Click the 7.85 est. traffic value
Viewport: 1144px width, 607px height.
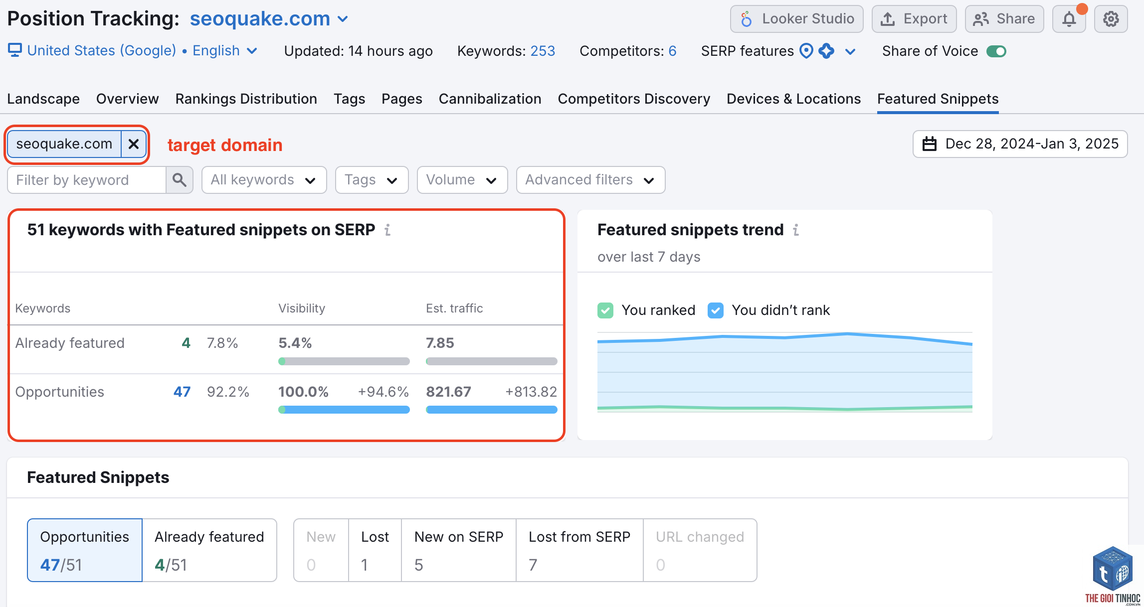tap(440, 343)
